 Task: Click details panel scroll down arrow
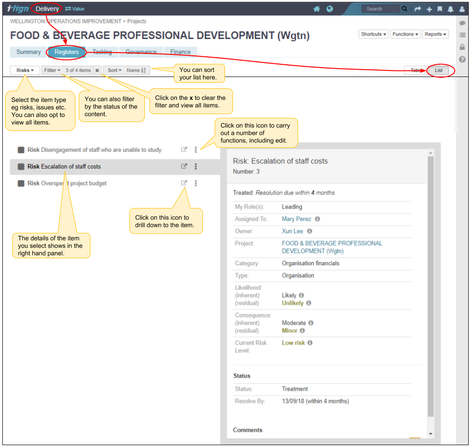(430, 434)
